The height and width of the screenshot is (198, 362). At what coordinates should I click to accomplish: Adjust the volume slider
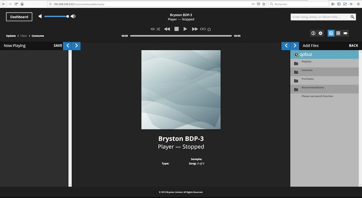point(56,16)
